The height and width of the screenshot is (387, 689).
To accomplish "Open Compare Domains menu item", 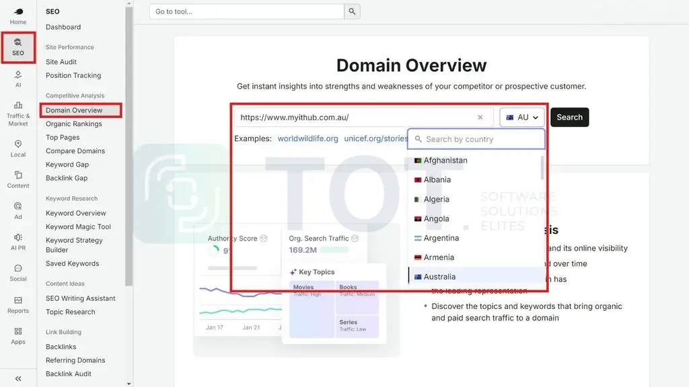I will 75,151.
